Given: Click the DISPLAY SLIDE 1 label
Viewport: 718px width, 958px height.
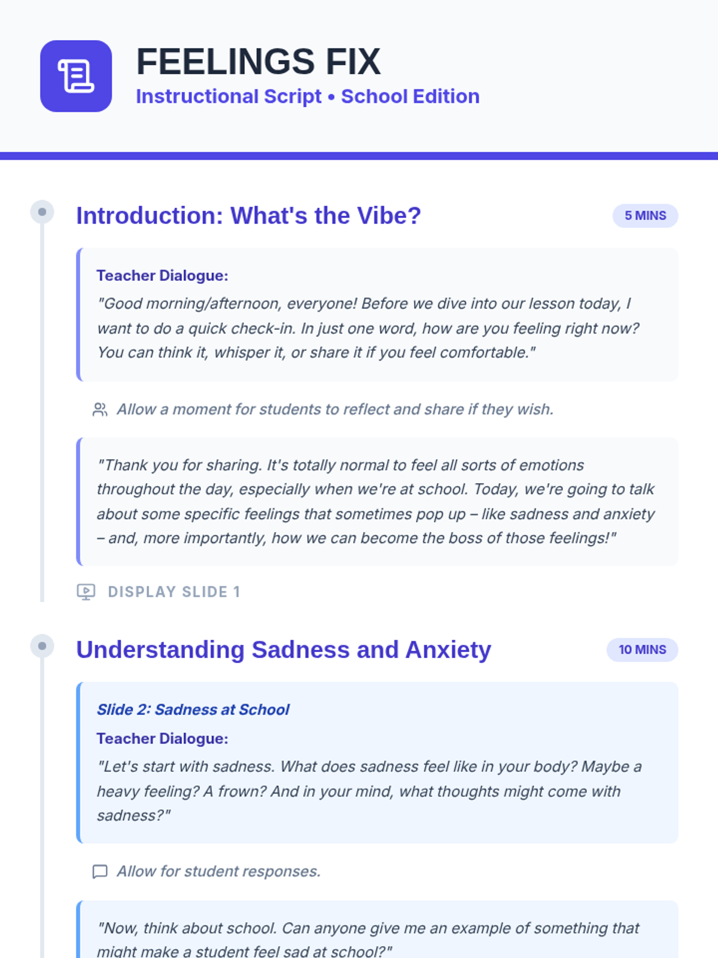Looking at the screenshot, I should tap(174, 592).
